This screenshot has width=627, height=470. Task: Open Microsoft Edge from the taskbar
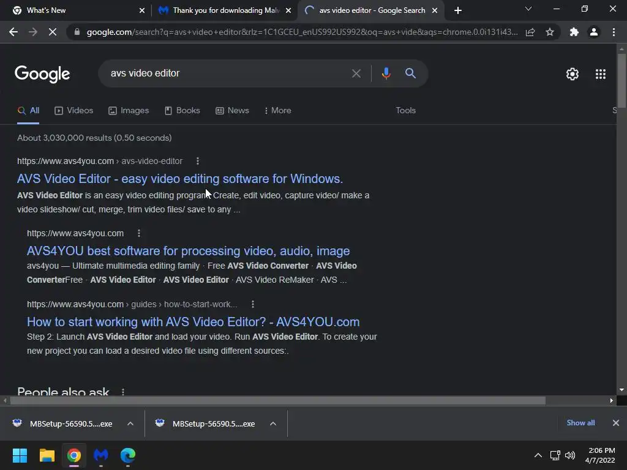(x=128, y=455)
